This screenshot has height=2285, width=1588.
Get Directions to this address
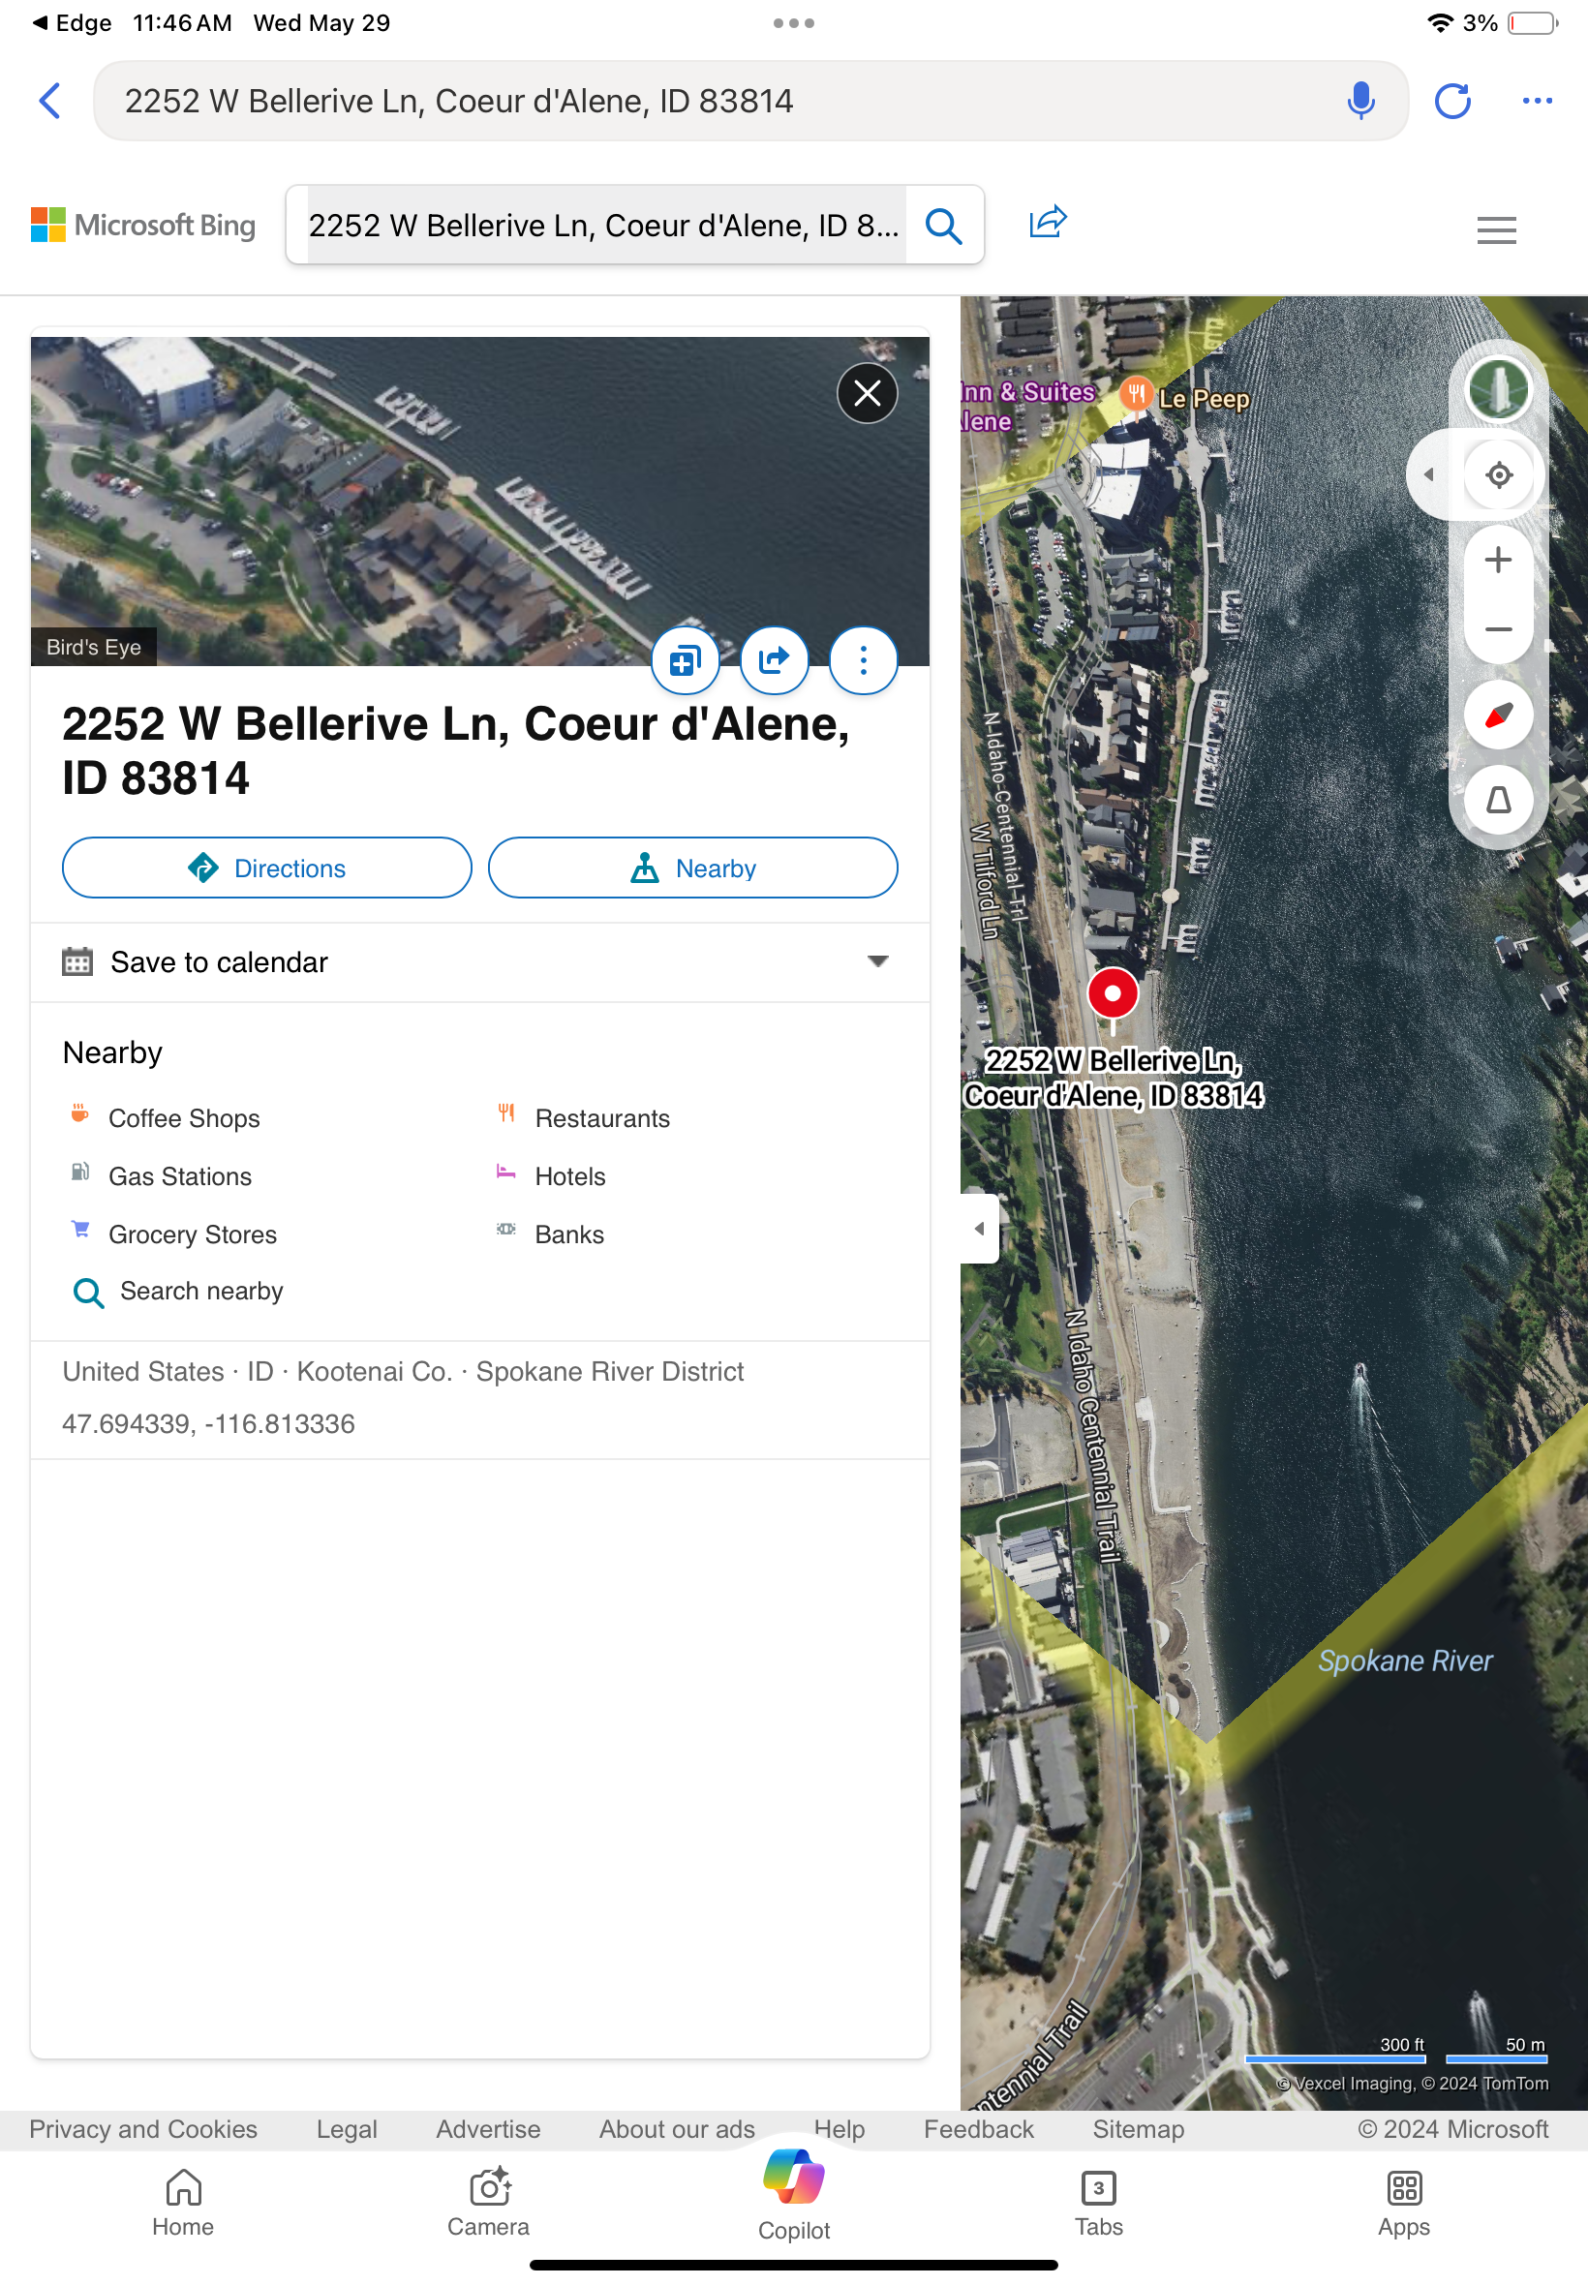click(x=266, y=868)
